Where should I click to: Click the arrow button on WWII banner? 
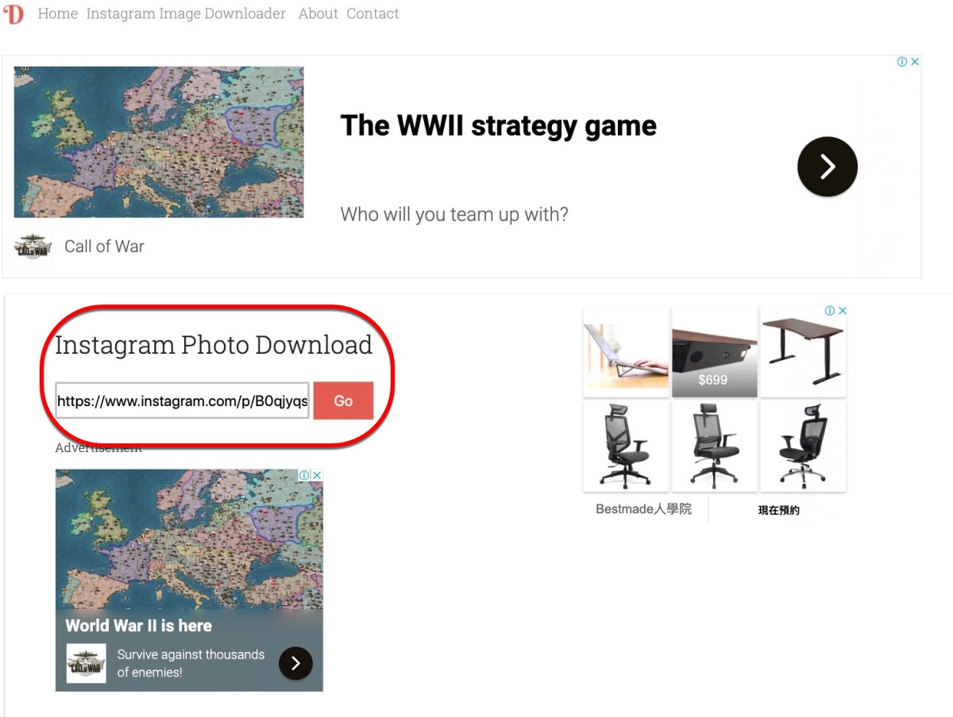coord(828,167)
